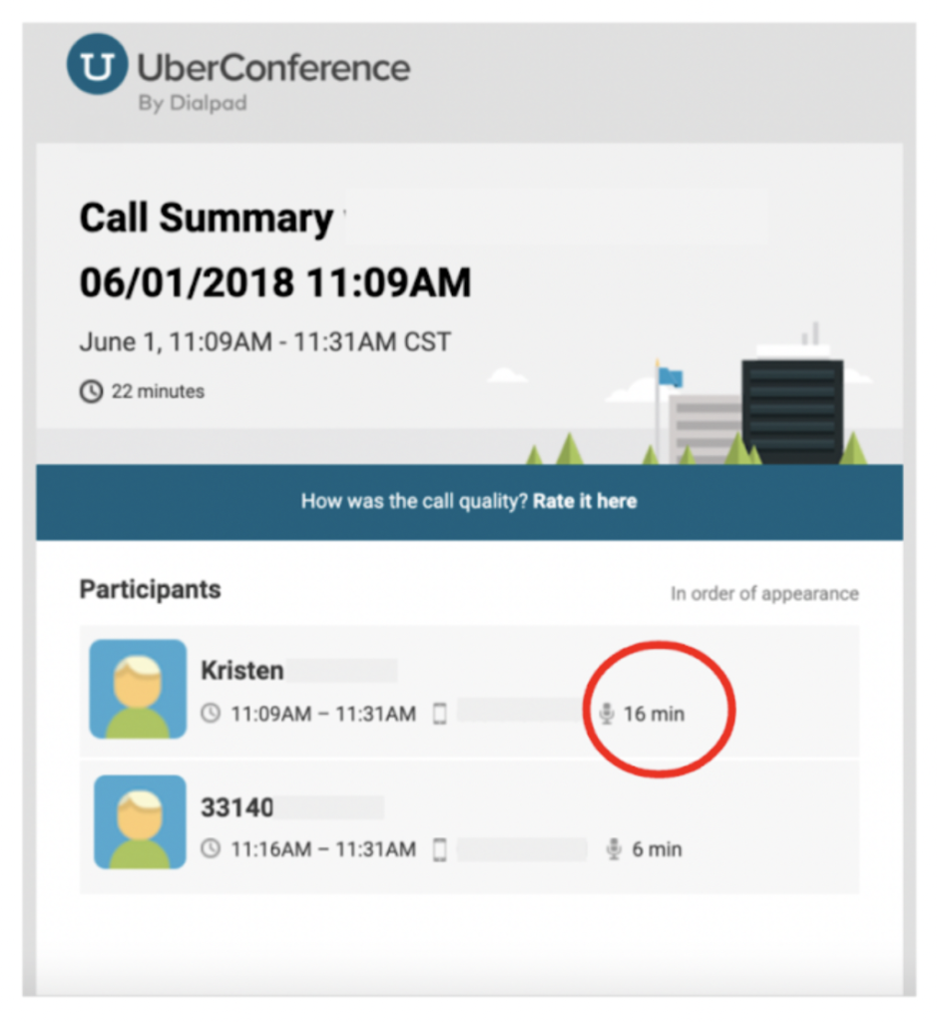Click the By Dialpad text

tap(193, 104)
